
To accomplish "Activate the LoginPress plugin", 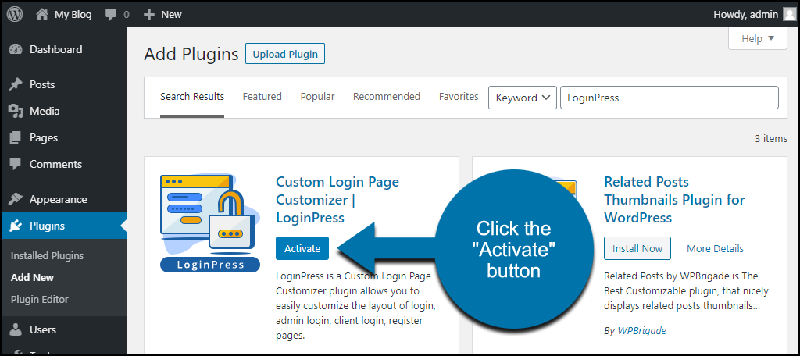I will tap(302, 248).
